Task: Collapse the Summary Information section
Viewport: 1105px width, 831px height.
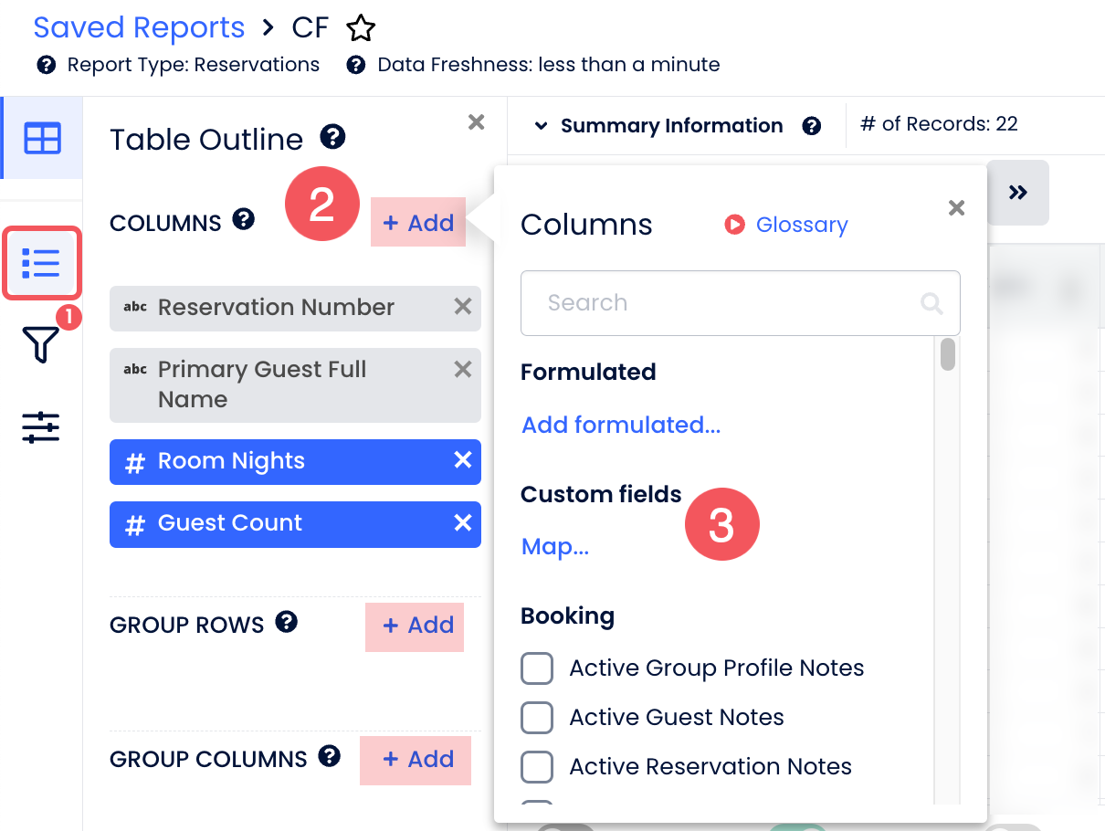Action: [542, 126]
